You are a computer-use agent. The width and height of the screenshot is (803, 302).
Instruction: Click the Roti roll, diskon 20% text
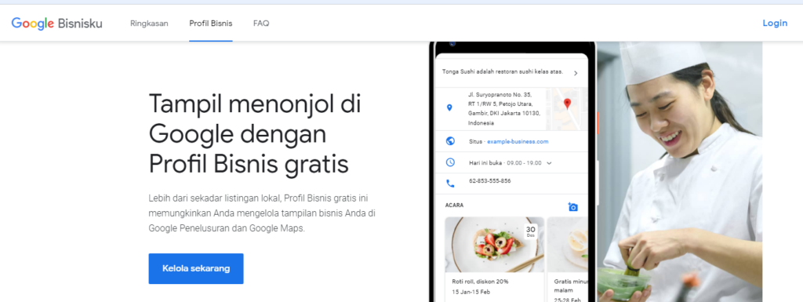coord(480,281)
